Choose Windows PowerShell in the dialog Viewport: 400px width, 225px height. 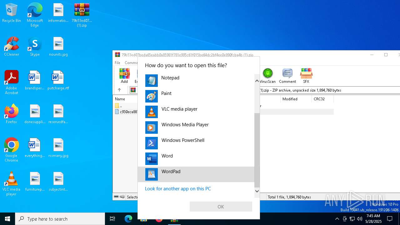(196, 143)
